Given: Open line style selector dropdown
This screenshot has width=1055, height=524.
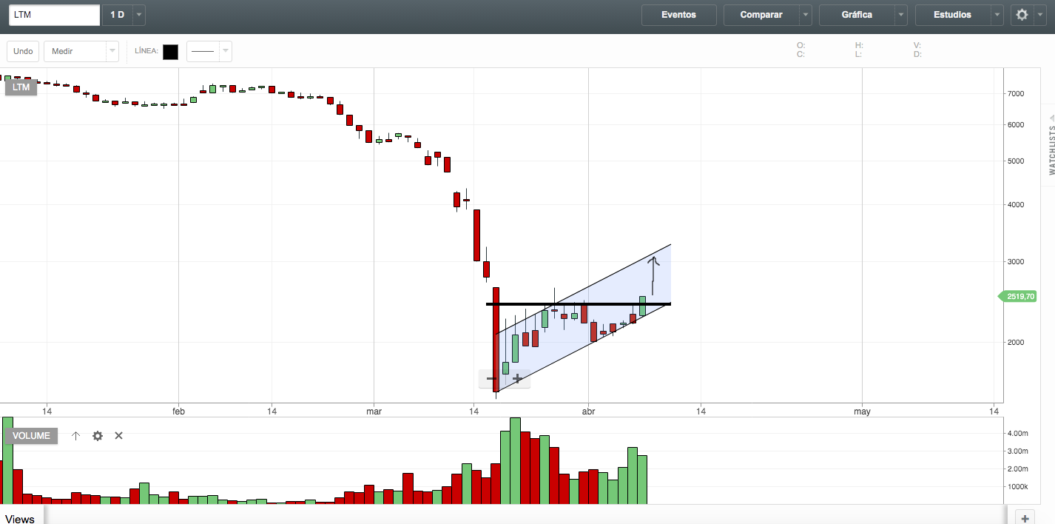Looking at the screenshot, I should pyautogui.click(x=226, y=51).
